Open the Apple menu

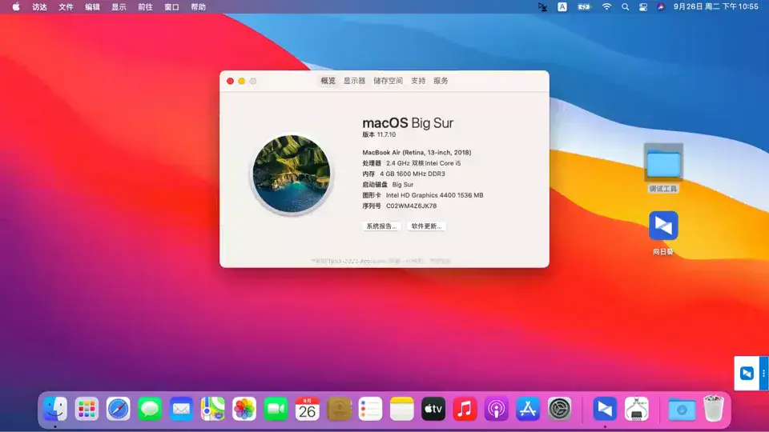[16, 7]
